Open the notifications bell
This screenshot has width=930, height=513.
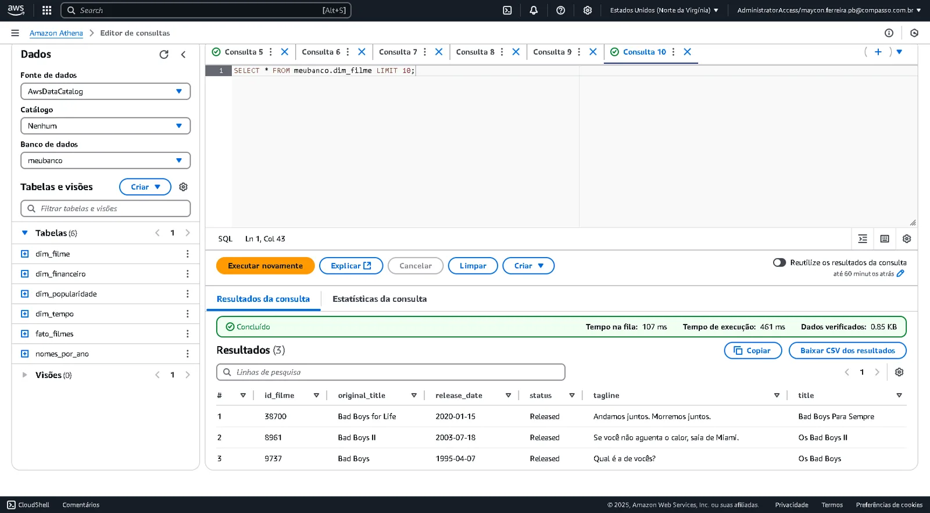coord(534,10)
